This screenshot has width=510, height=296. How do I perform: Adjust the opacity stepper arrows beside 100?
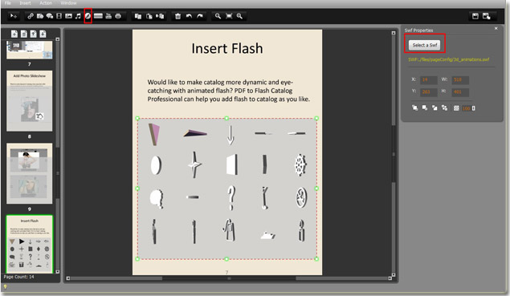pyautogui.click(x=474, y=108)
